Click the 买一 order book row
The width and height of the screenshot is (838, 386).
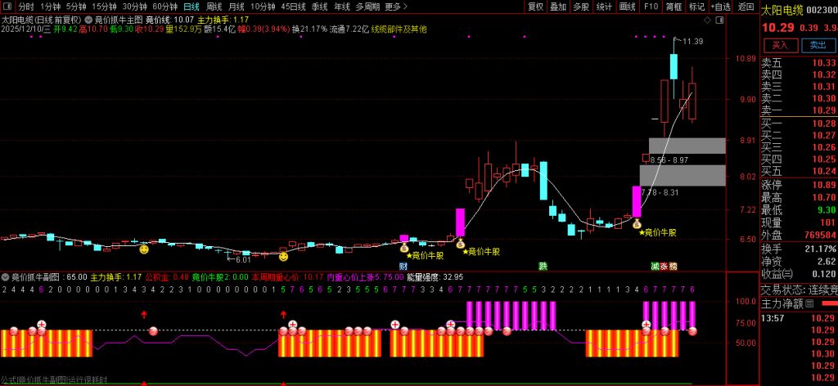799,123
